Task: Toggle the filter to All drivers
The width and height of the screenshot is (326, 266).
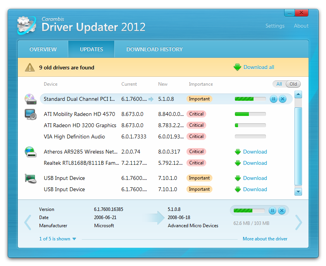Action: tap(279, 84)
